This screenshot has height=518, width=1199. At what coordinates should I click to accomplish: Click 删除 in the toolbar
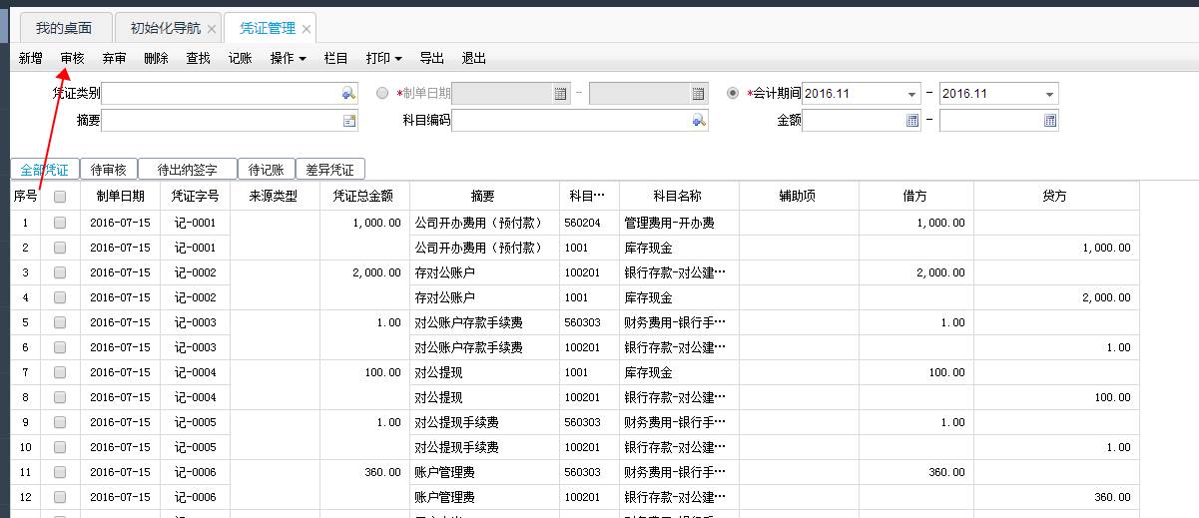pos(157,59)
